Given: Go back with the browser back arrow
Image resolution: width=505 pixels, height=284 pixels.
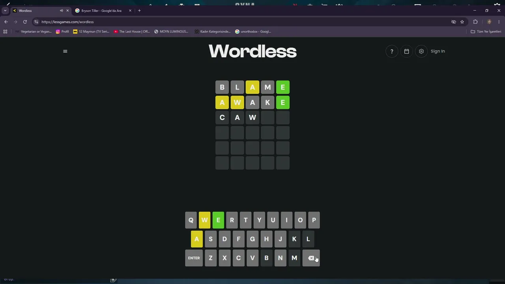Looking at the screenshot, I should coord(6,22).
